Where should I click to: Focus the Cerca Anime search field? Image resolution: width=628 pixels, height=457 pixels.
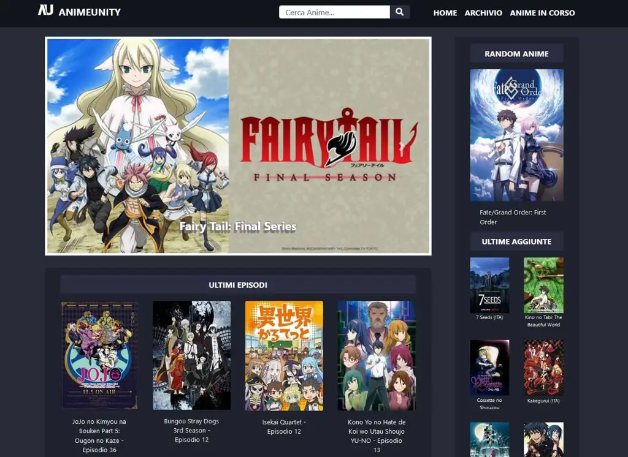pyautogui.click(x=334, y=12)
